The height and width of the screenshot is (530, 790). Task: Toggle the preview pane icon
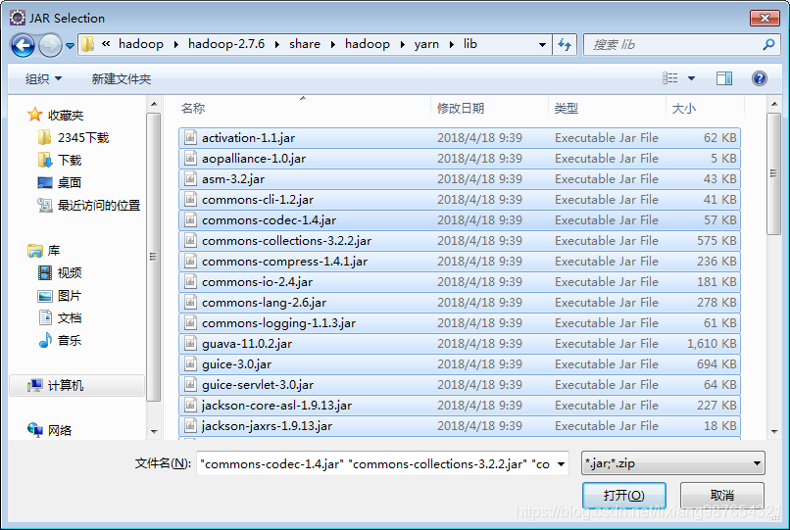(x=724, y=78)
